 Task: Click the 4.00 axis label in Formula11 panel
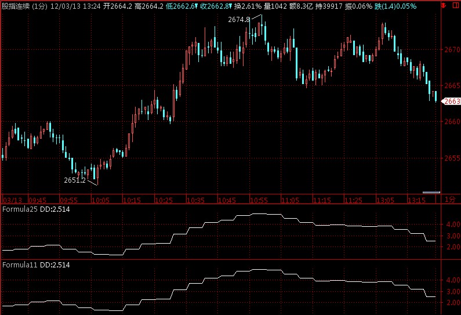click(x=453, y=280)
